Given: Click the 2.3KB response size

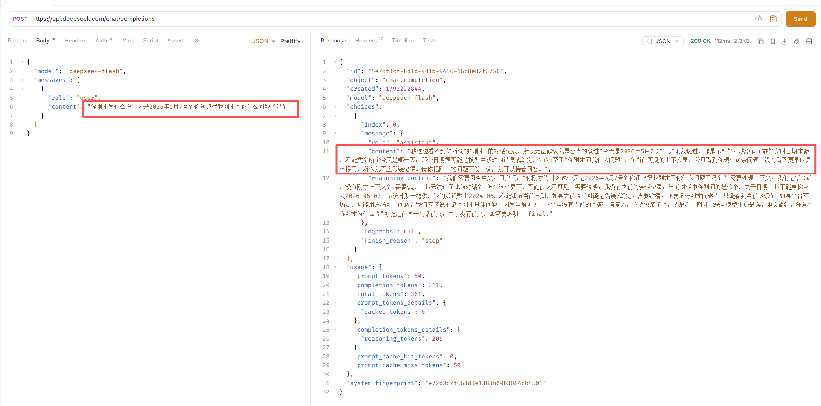Looking at the screenshot, I should pos(742,41).
